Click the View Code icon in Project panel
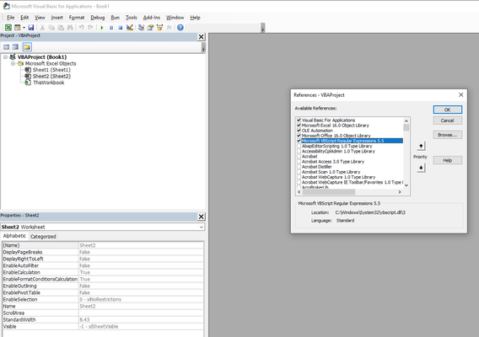The image size is (479, 337). [7, 47]
